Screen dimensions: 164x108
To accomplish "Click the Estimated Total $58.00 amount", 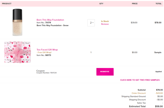I will coord(159,106).
